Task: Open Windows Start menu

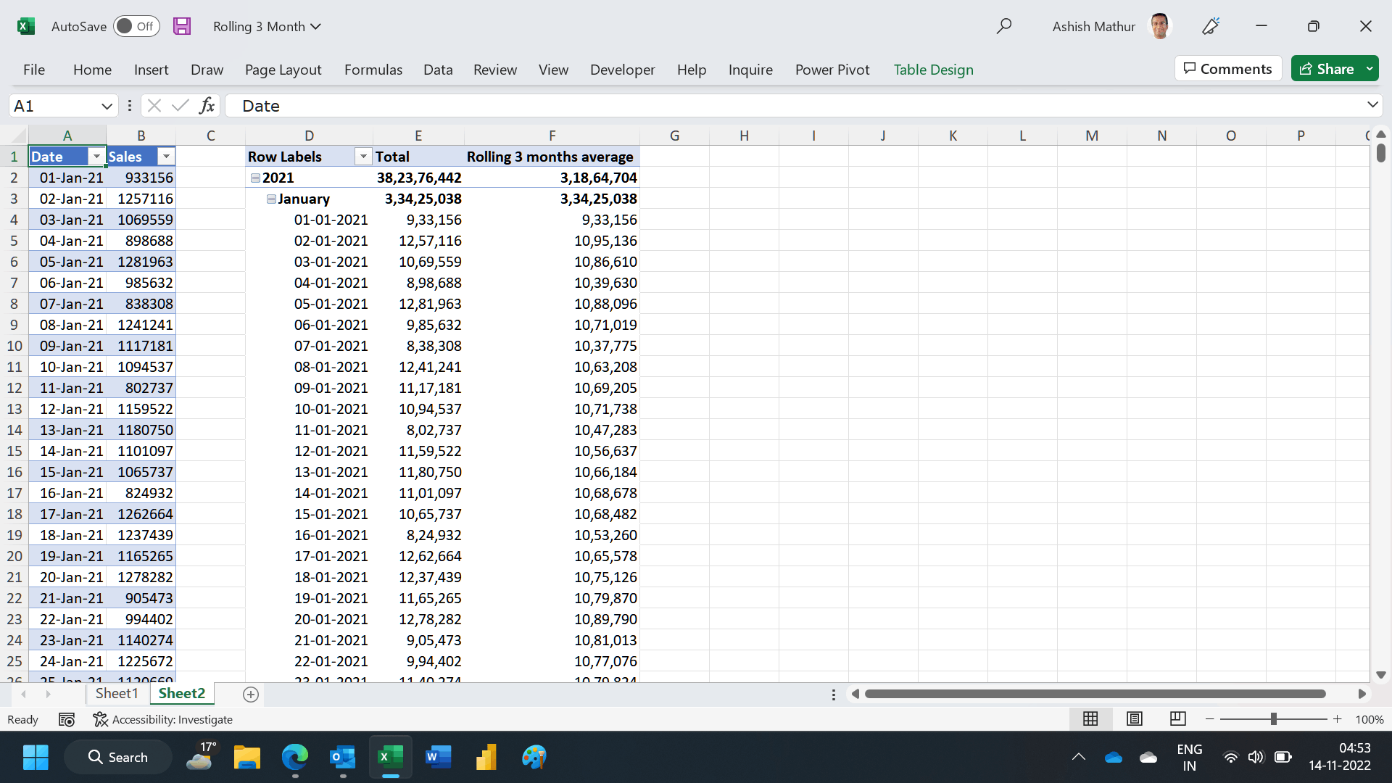Action: 36,757
